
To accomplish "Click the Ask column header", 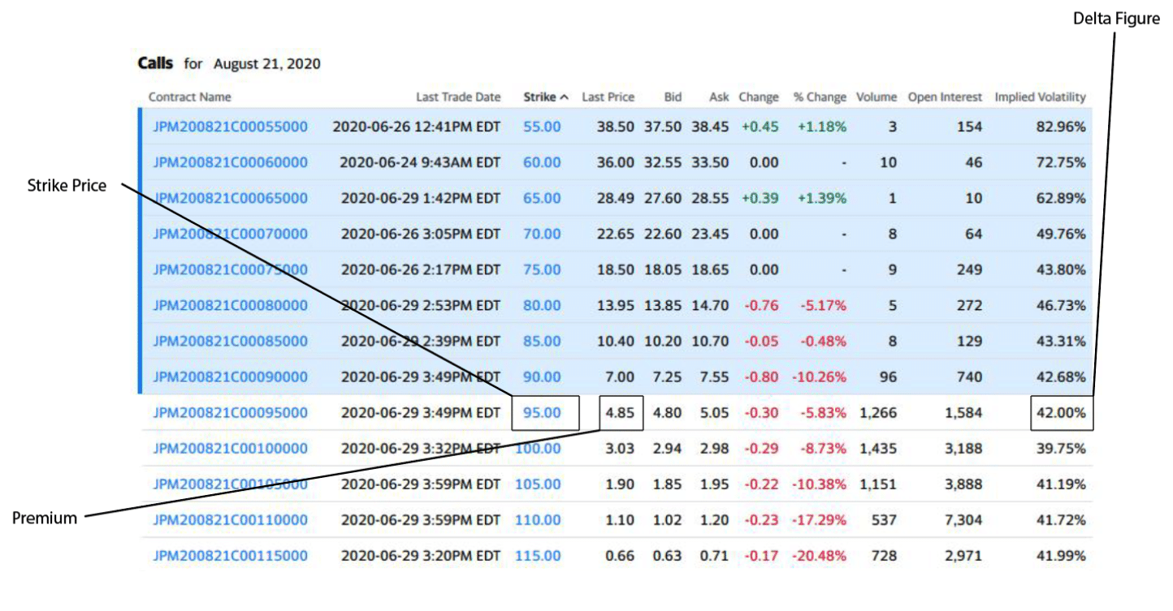I will (x=719, y=97).
